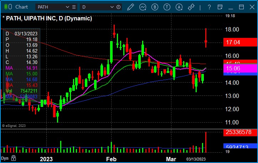Click the tall red volume bar at right

click(206, 142)
